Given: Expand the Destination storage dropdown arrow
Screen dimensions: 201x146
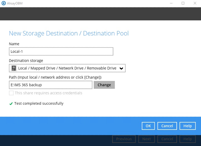Looking at the screenshot, I should 121,68.
